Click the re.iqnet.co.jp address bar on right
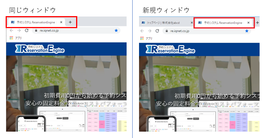Image resolution: width=266 pixels, height=138 pixels. pyautogui.click(x=206, y=31)
